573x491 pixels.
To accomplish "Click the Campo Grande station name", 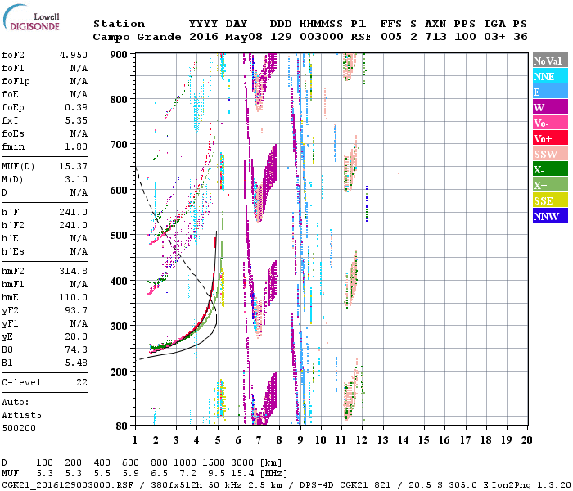I will [137, 37].
